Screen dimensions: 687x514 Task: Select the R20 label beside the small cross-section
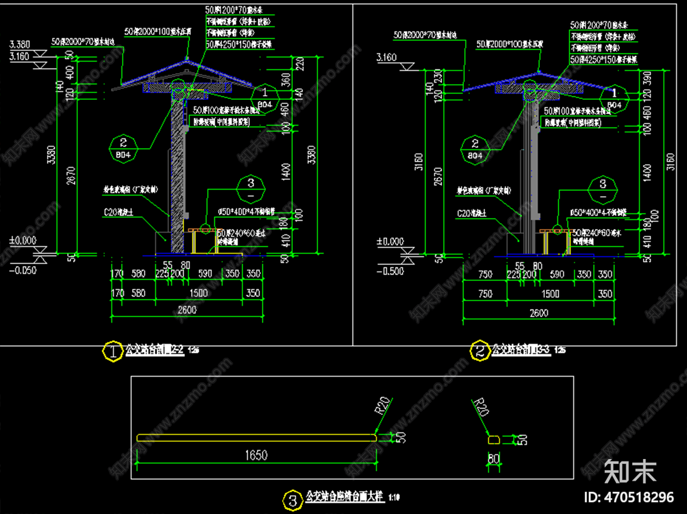click(481, 407)
